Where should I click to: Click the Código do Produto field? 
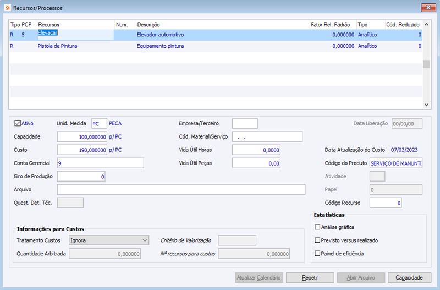396,163
